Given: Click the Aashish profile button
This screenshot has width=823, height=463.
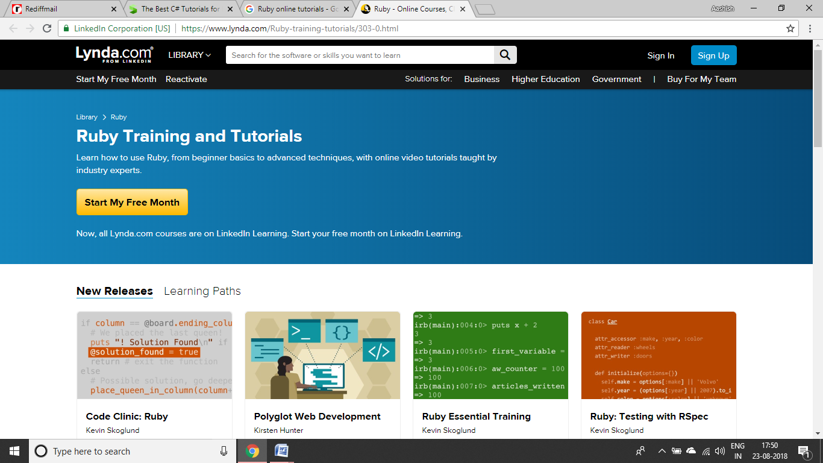Looking at the screenshot, I should pos(722,8).
